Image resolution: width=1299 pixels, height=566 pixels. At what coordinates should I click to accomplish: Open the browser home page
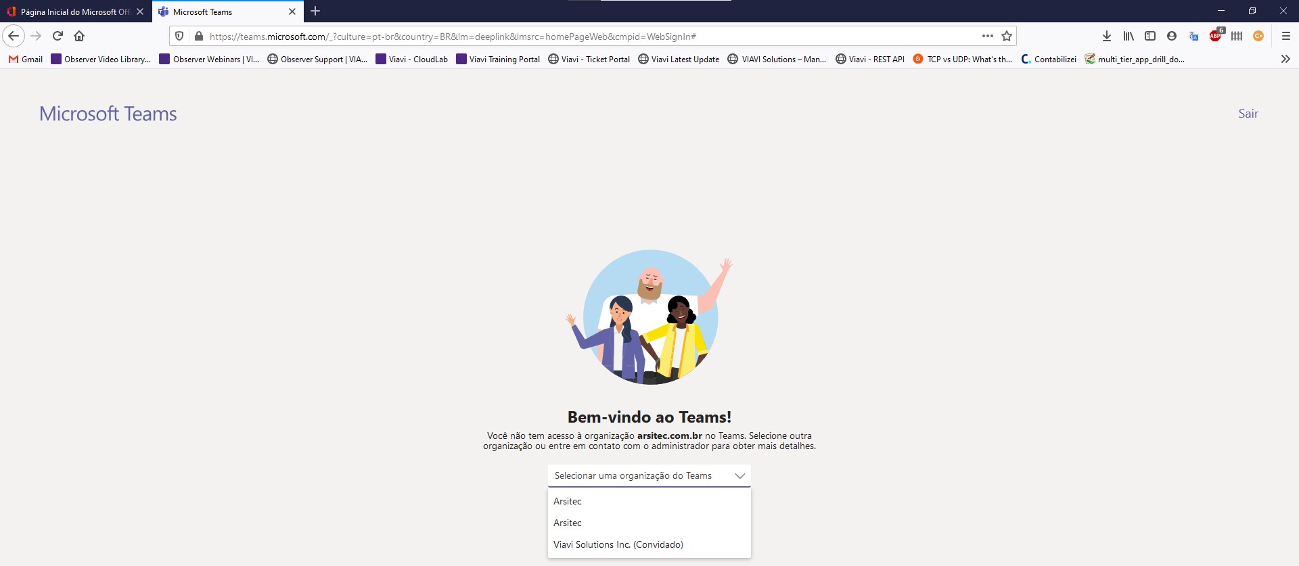pos(79,36)
